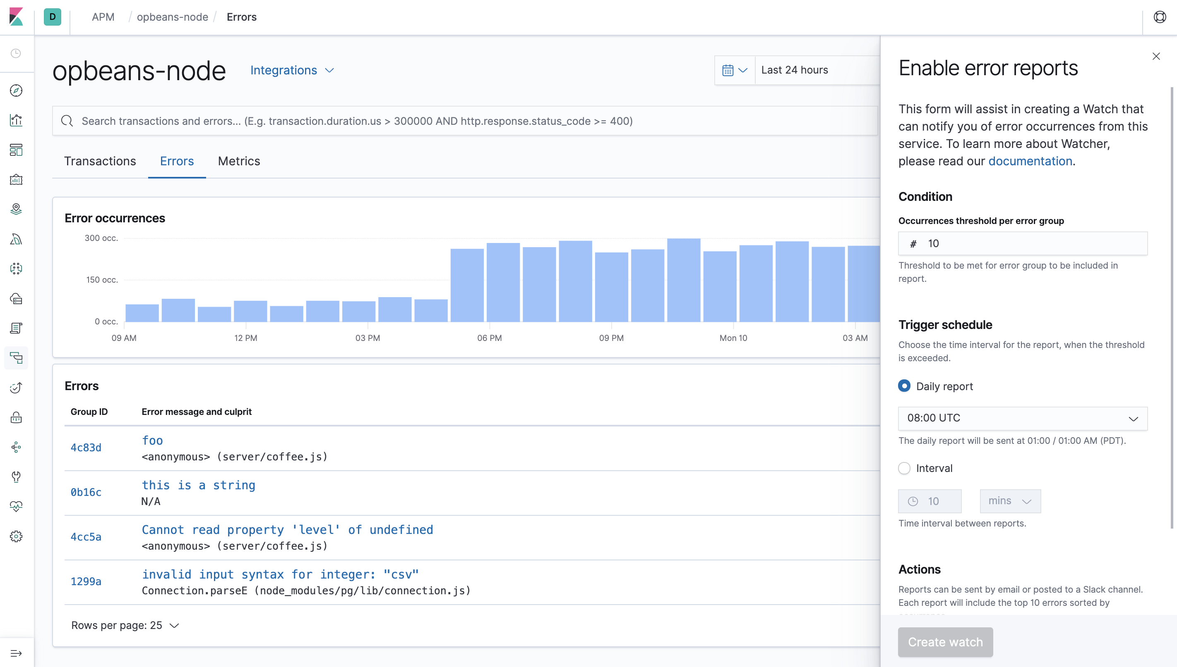Switch to the Transactions tab
Image resolution: width=1177 pixels, height=667 pixels.
point(100,161)
